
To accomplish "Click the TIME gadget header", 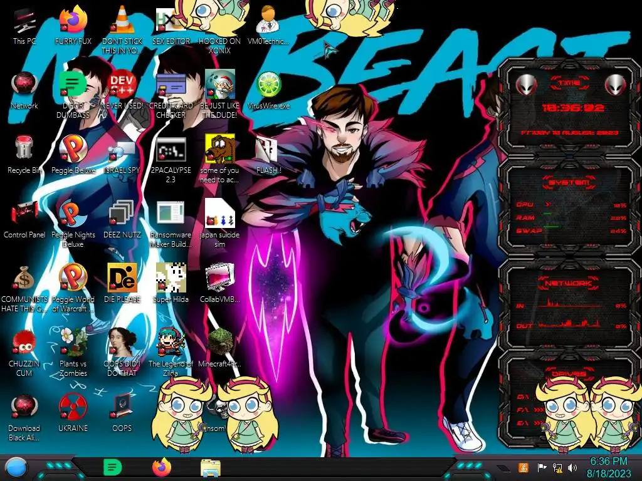I will [569, 83].
